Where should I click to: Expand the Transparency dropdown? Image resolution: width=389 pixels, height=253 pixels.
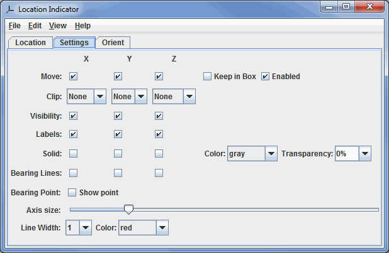pos(364,154)
